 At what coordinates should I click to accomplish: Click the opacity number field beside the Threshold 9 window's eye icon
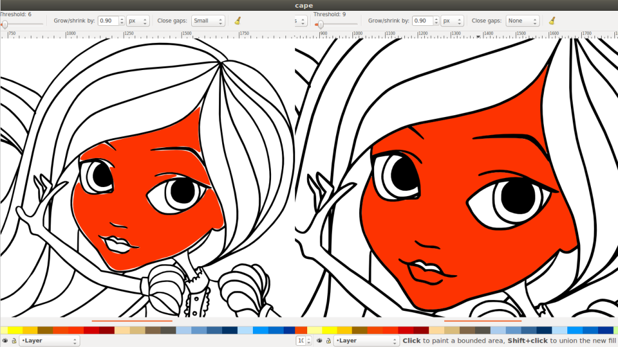[301, 341]
